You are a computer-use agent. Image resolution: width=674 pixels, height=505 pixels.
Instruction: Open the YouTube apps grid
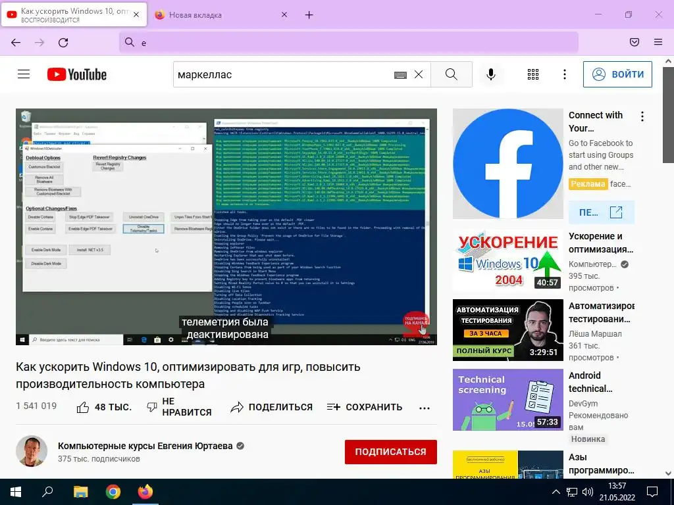[533, 74]
